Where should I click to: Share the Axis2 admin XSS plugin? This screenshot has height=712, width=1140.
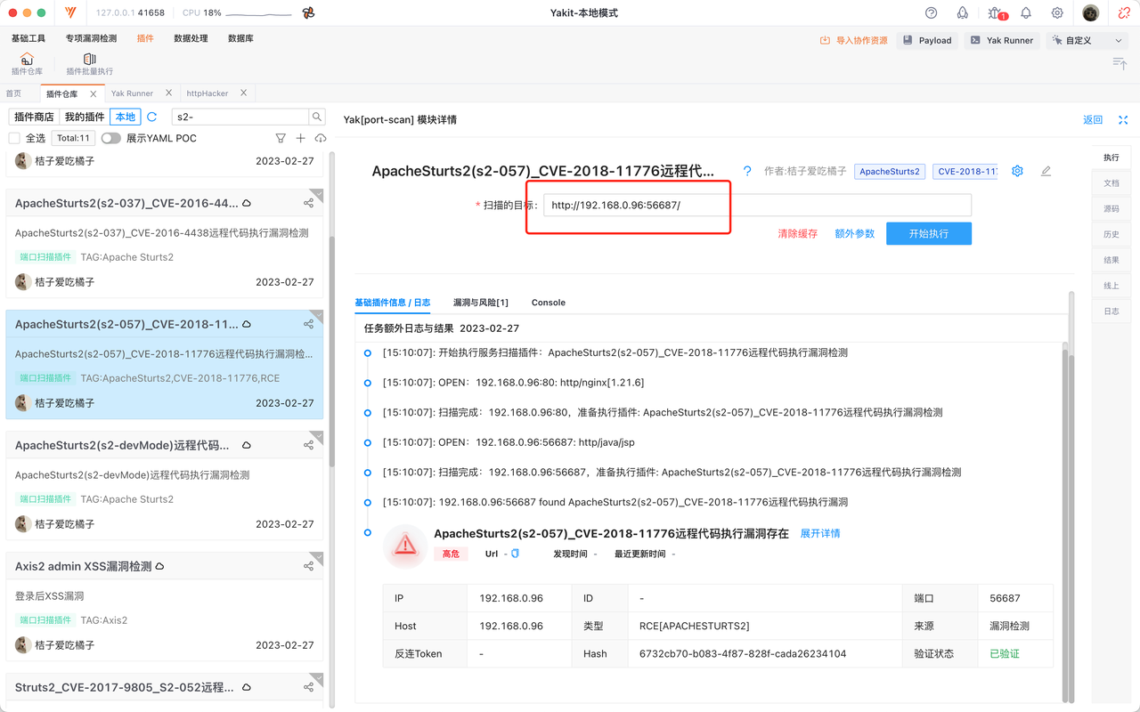308,566
